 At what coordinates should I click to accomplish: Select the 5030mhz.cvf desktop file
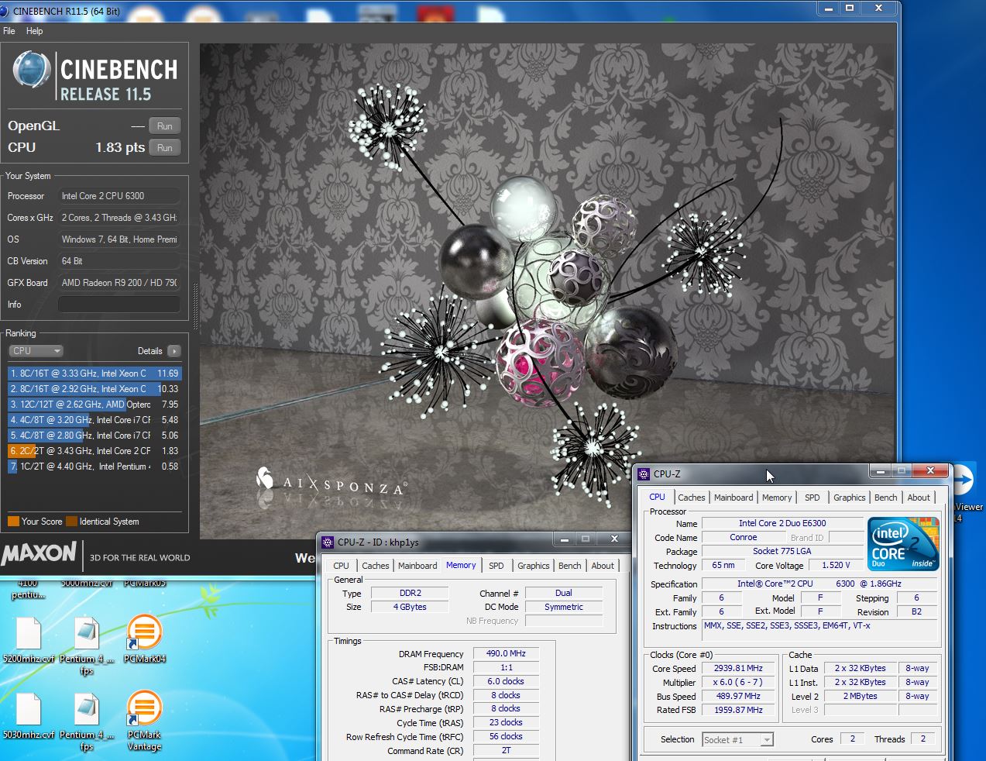(x=29, y=715)
